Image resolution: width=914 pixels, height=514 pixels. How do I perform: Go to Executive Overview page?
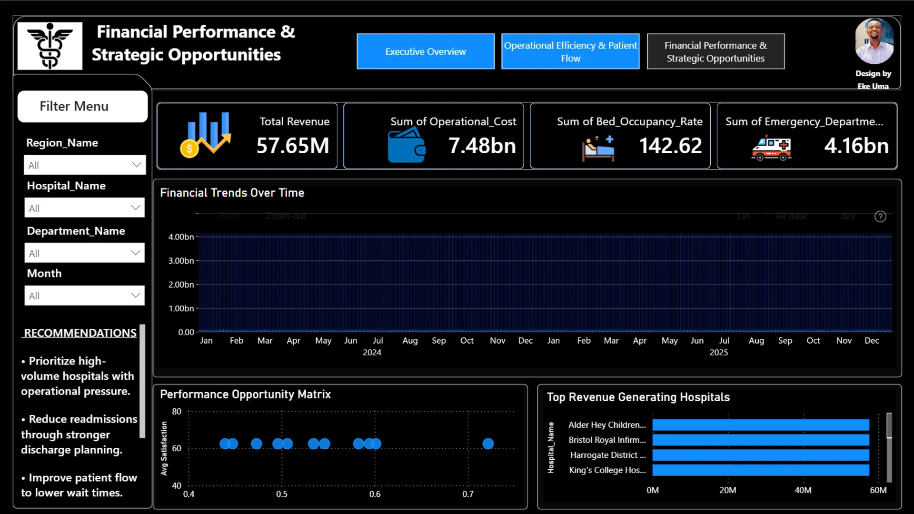point(426,51)
